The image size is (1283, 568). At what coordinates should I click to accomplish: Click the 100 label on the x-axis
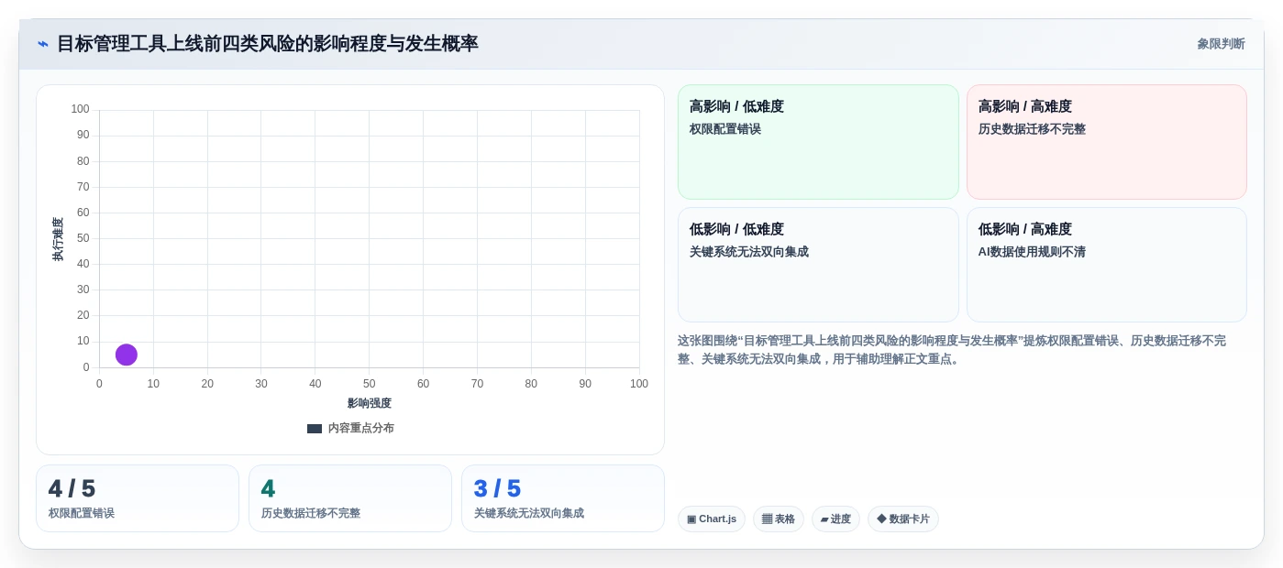click(639, 384)
